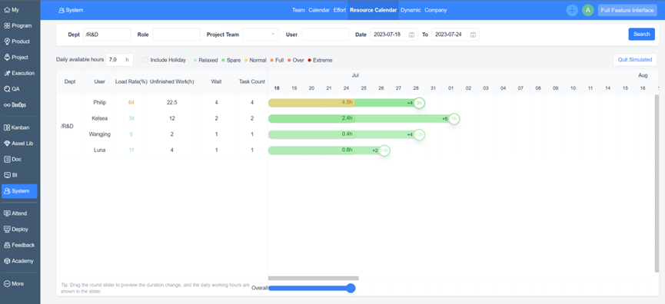Click Kelsea's round duration slider handle
This screenshot has width=665, height=304.
click(x=454, y=119)
